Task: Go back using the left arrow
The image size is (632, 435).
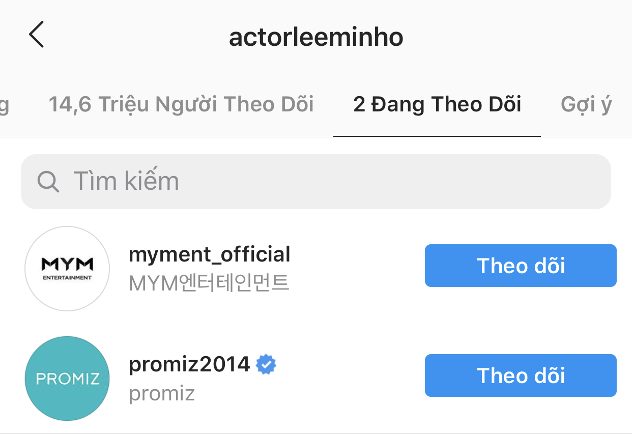Action: point(36,35)
